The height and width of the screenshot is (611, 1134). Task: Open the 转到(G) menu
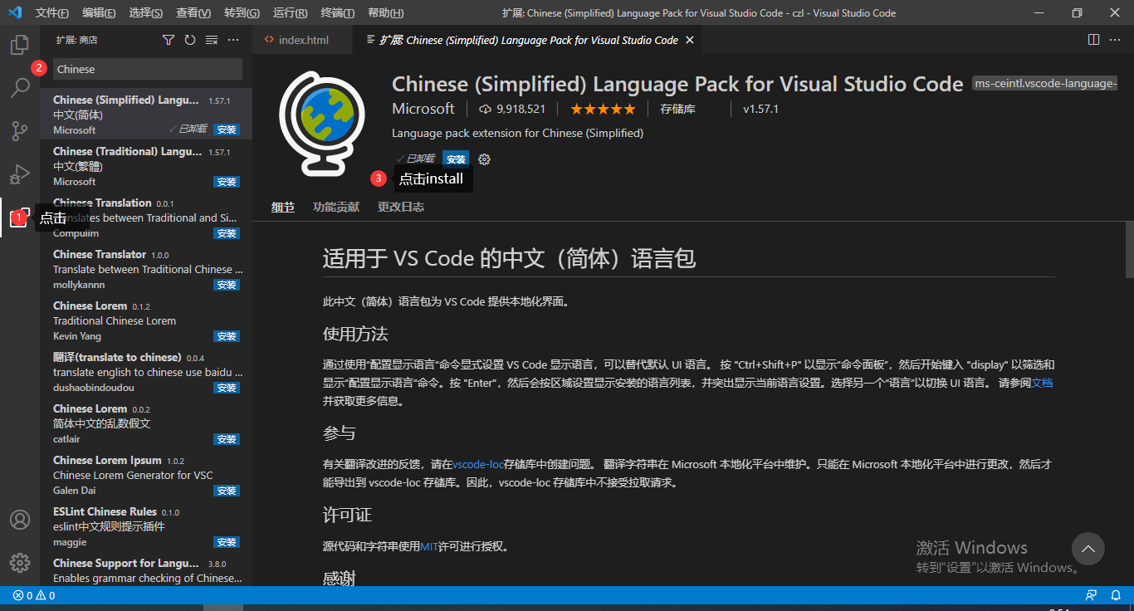pyautogui.click(x=242, y=13)
